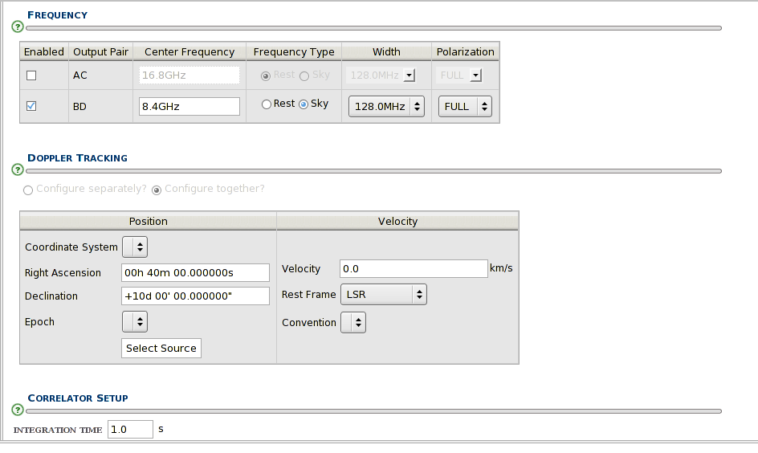This screenshot has width=758, height=453.
Task: Click the Width column header
Action: [386, 51]
